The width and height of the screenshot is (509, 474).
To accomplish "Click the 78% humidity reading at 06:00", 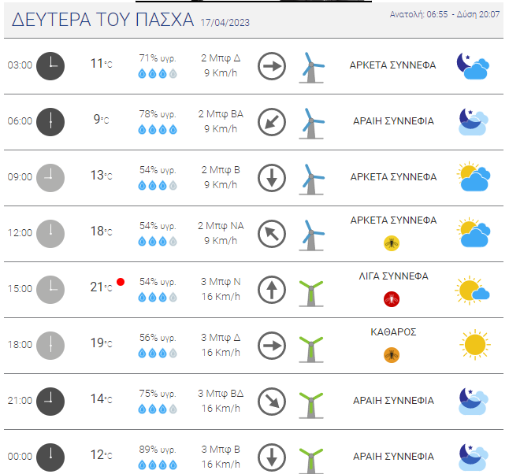I will click(x=158, y=114).
